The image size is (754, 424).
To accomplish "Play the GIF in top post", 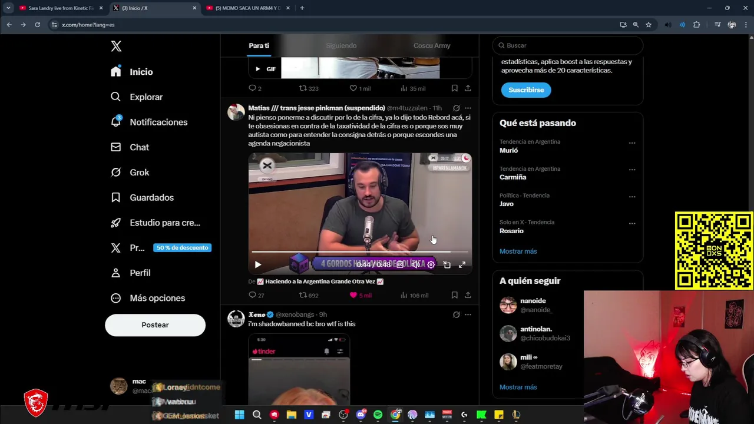I will click(257, 69).
